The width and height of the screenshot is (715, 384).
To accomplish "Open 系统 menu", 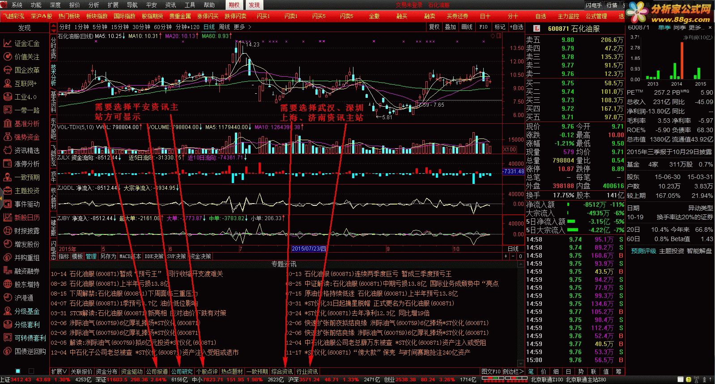I will pyautogui.click(x=17, y=5).
